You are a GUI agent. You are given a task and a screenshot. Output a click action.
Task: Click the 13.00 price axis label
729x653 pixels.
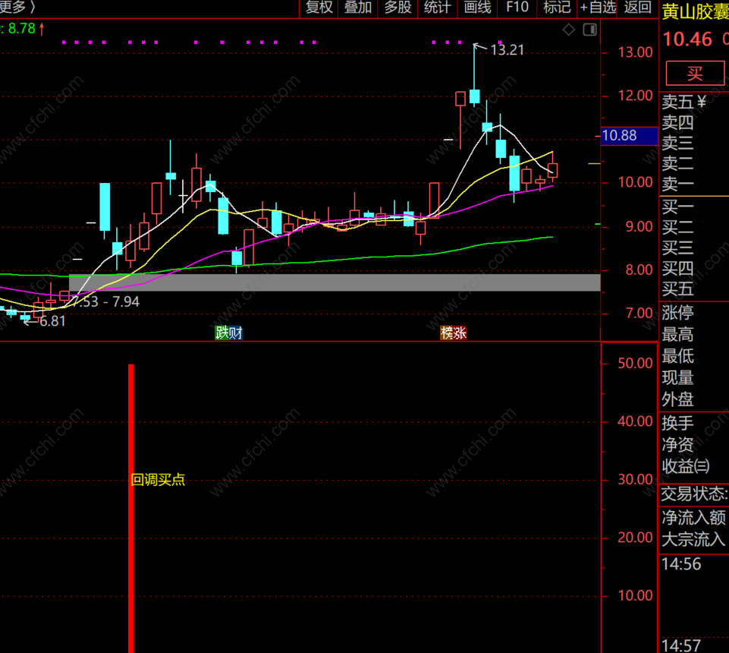pos(635,52)
